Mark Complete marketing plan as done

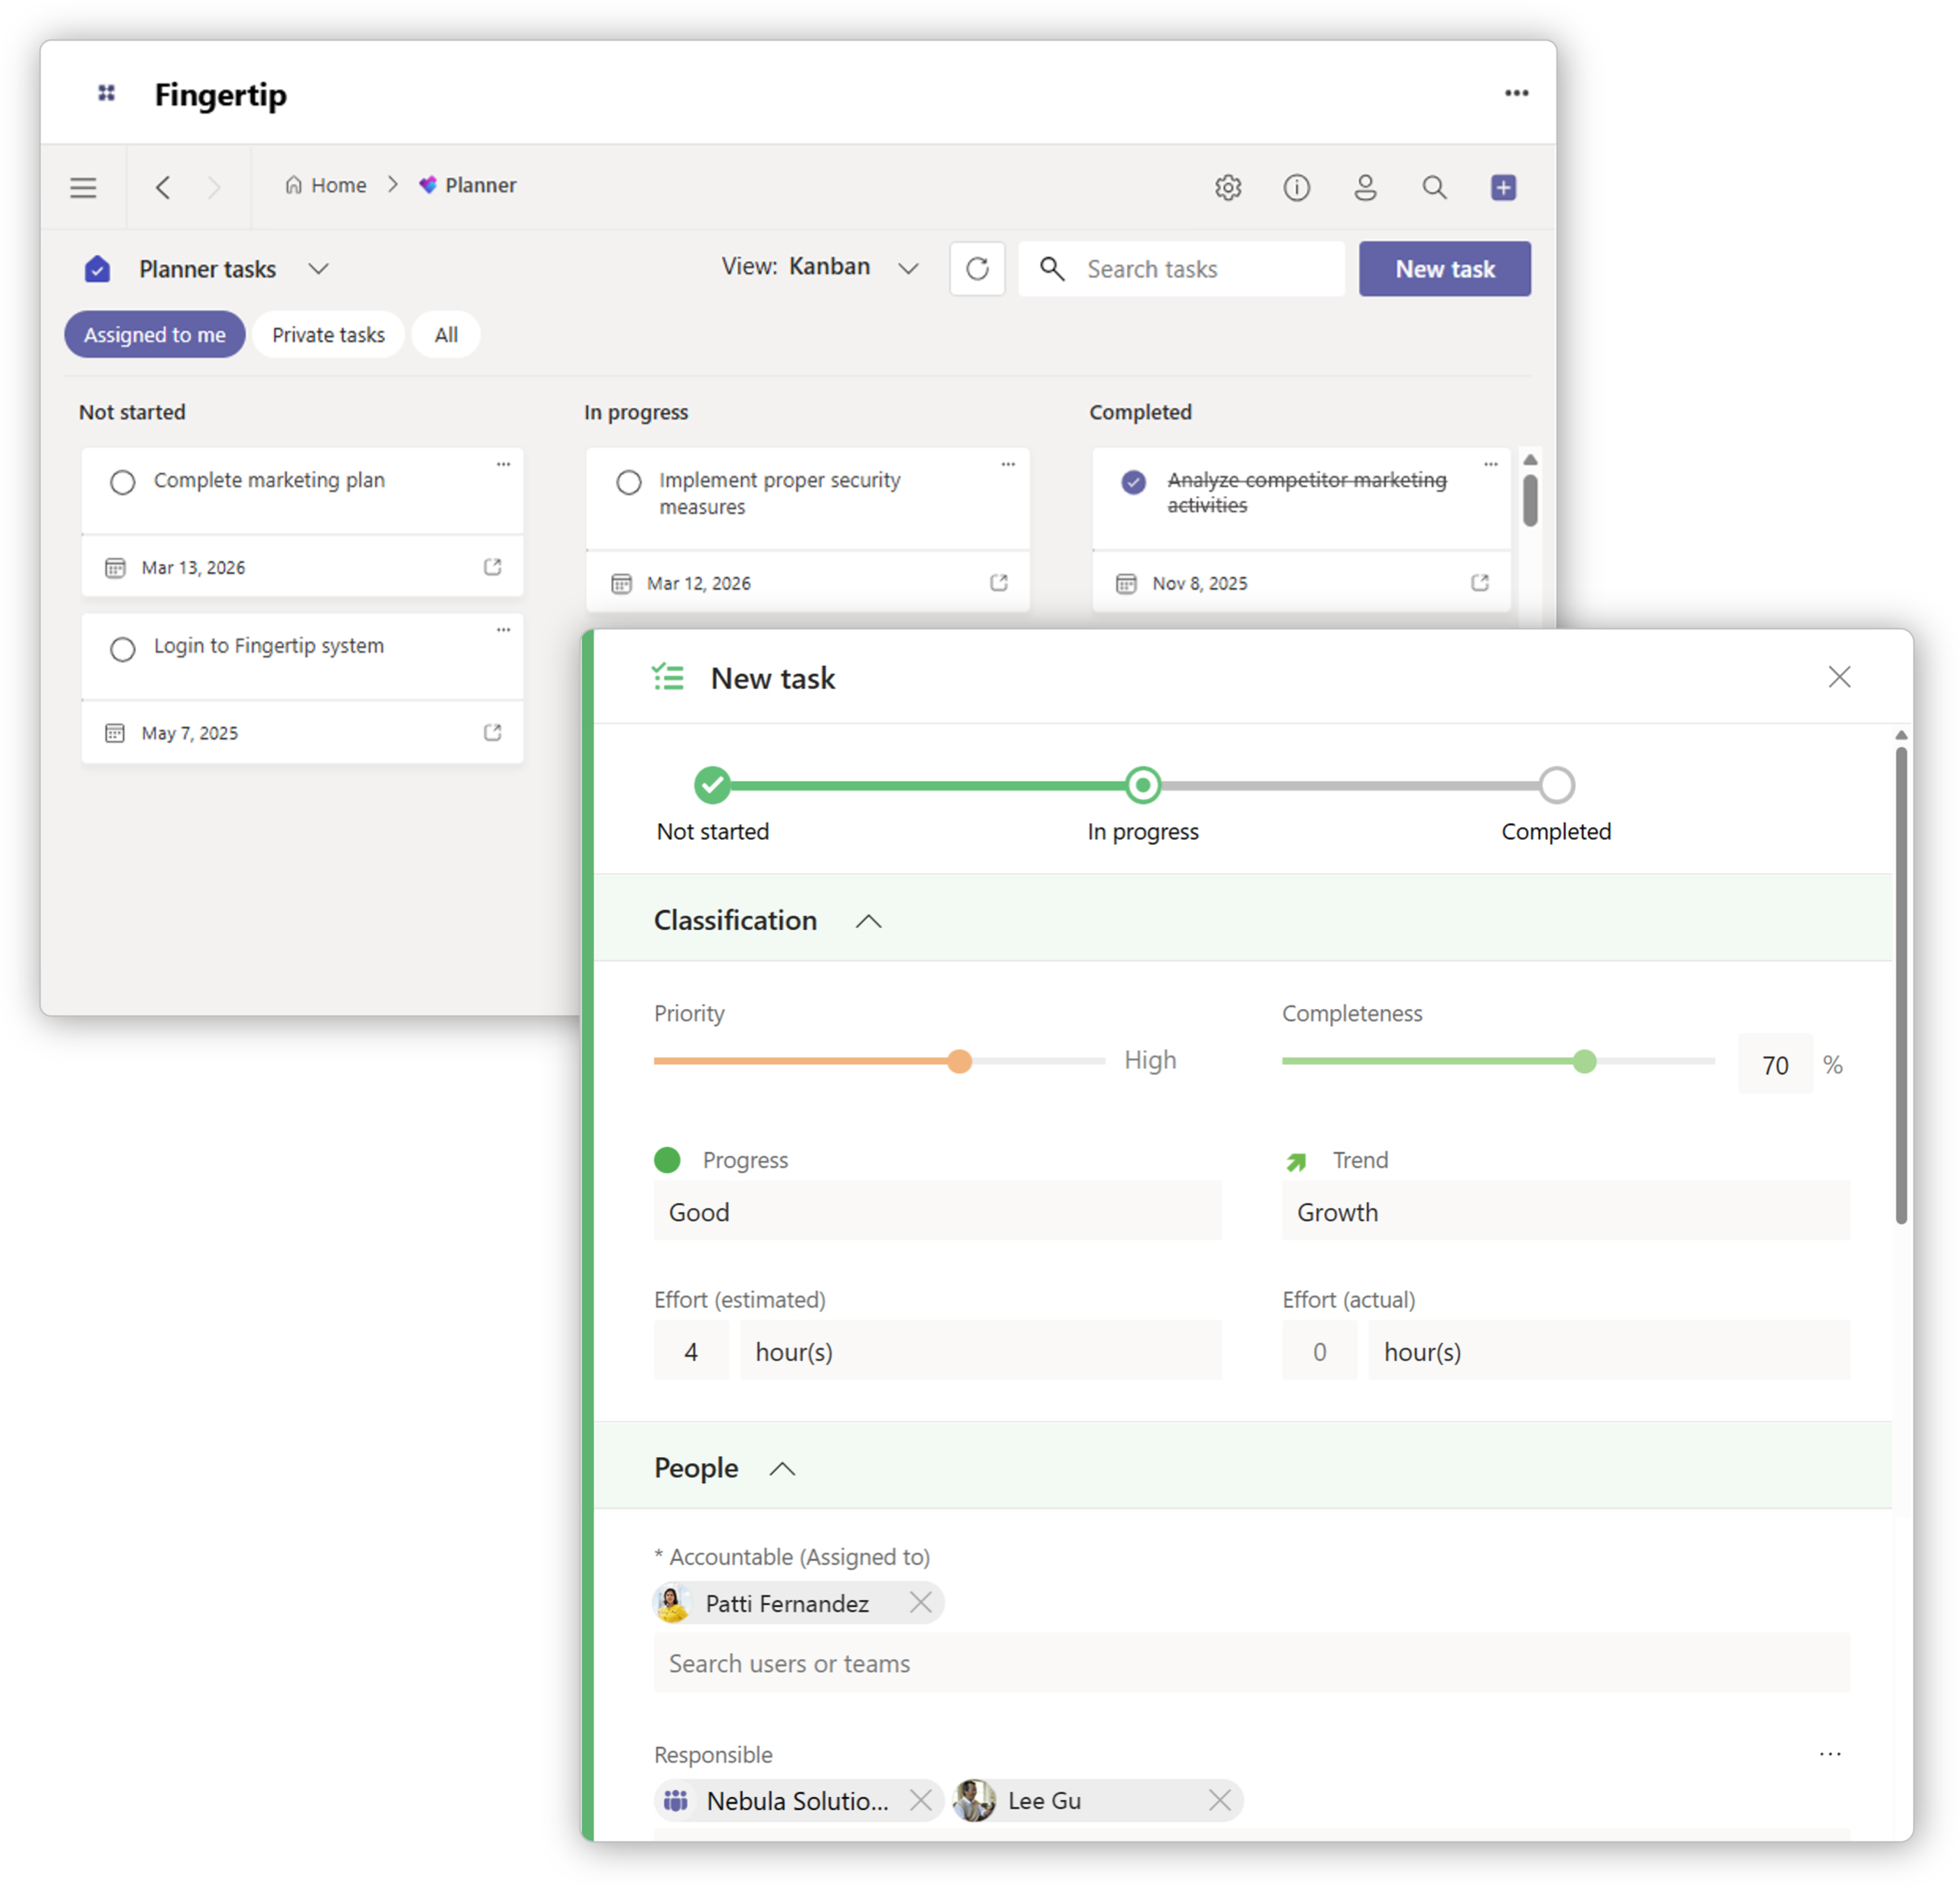[x=123, y=483]
